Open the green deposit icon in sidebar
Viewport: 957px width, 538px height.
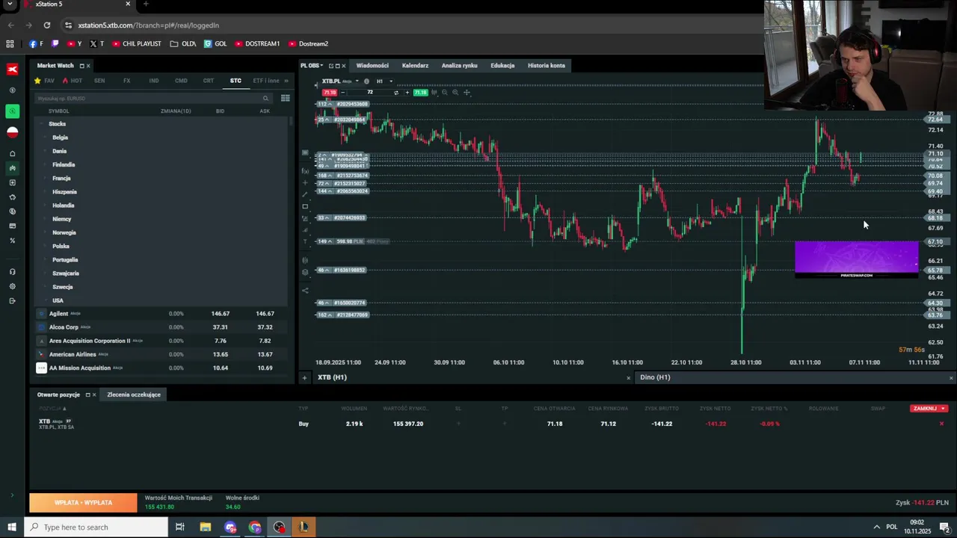point(12,111)
